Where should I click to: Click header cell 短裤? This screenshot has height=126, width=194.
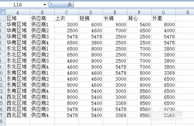91,18
